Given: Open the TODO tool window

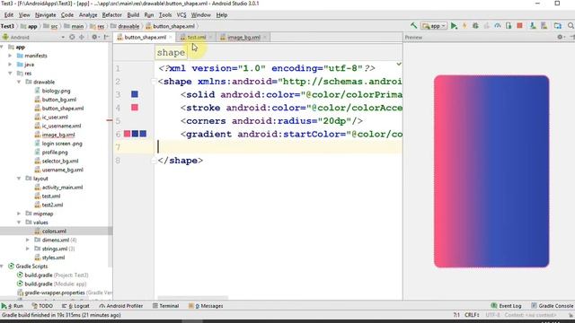Looking at the screenshot, I should [x=42, y=306].
